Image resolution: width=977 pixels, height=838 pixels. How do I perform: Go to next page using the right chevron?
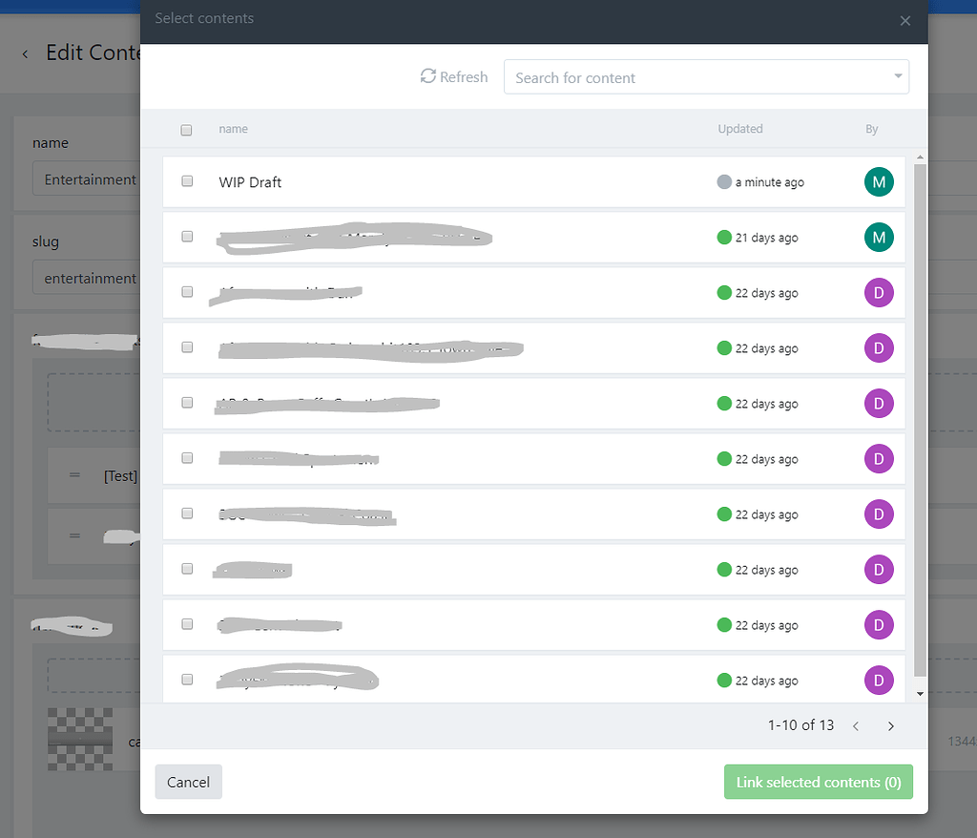890,725
